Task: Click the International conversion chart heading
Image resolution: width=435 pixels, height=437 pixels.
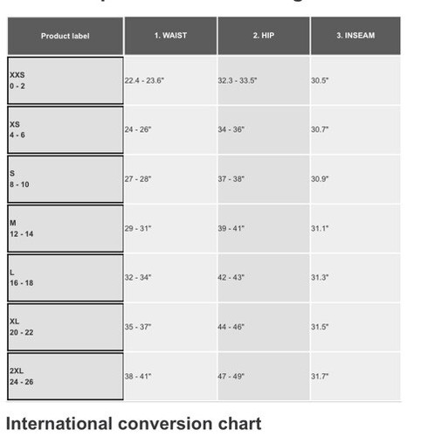Action: [134, 424]
